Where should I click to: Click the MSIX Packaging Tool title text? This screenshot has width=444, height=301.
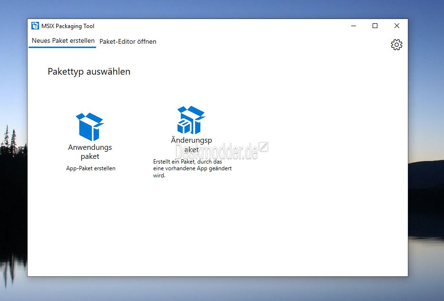click(68, 26)
